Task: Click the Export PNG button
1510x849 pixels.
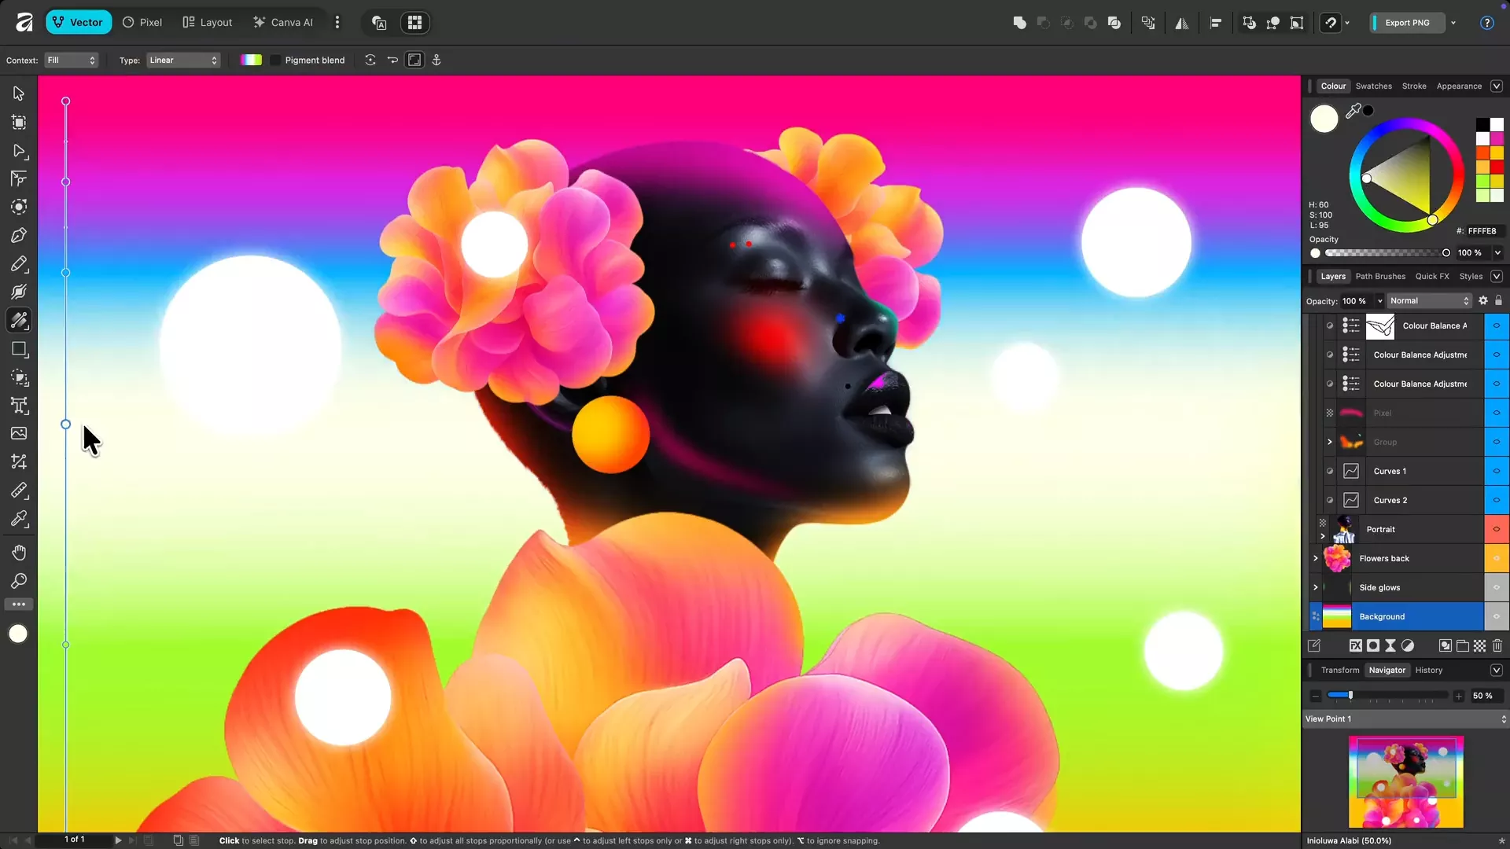Action: 1407,23
